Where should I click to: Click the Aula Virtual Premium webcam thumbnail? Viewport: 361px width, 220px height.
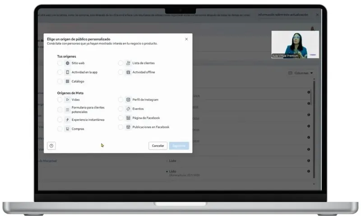tap(295, 45)
